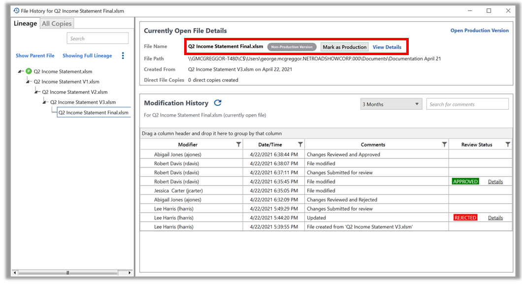Screen dimensions: 522x284
Task: Sort by the Modifier column header
Action: pyautogui.click(x=188, y=144)
